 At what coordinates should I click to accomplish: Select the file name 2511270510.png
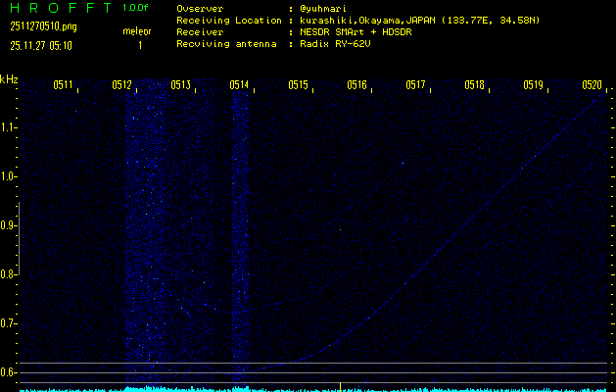point(44,26)
